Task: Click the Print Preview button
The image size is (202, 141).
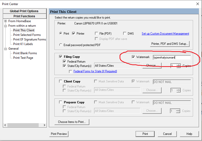Action: coord(59,134)
